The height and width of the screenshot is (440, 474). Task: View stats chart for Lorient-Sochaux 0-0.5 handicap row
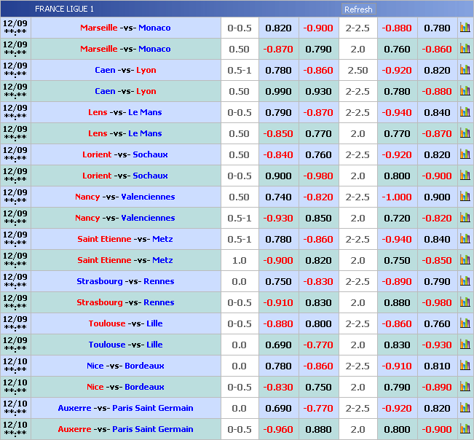click(465, 176)
